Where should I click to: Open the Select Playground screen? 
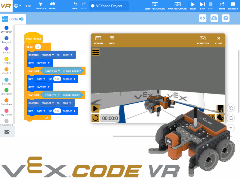point(155,6)
